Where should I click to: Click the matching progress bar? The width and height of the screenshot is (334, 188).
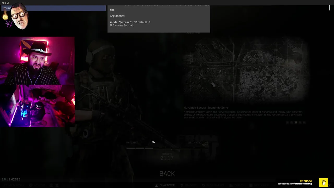pos(167,148)
